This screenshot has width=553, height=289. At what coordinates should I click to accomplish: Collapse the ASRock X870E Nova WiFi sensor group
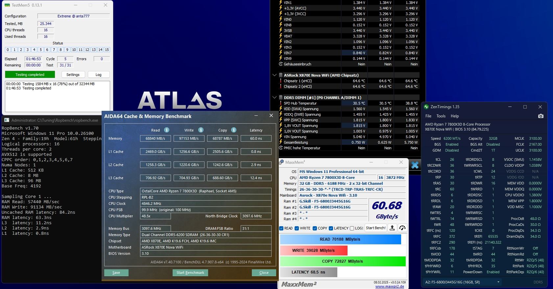(275, 75)
